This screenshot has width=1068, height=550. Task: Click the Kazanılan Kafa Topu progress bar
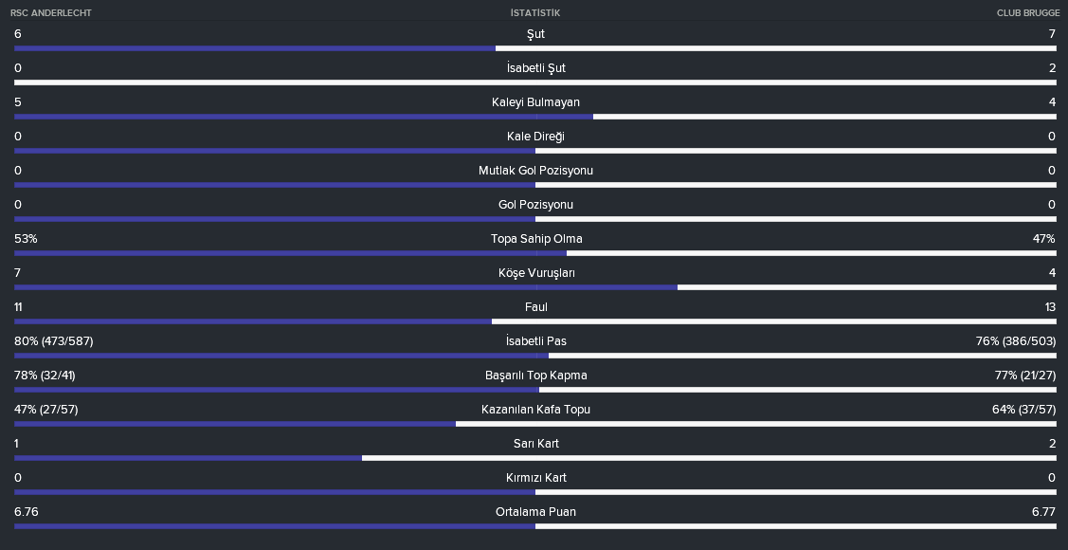535,423
